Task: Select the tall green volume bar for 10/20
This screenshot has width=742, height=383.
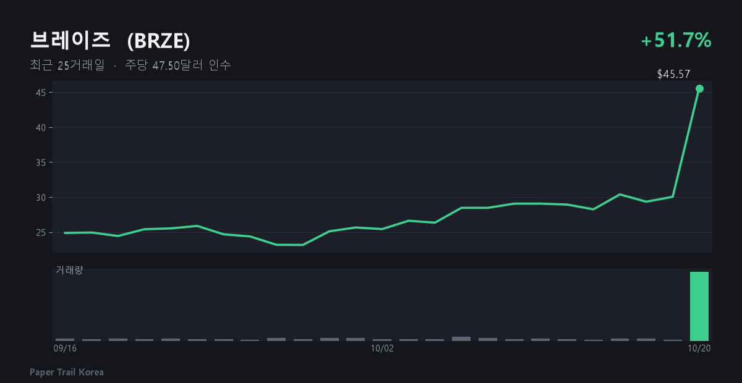Action: point(699,306)
